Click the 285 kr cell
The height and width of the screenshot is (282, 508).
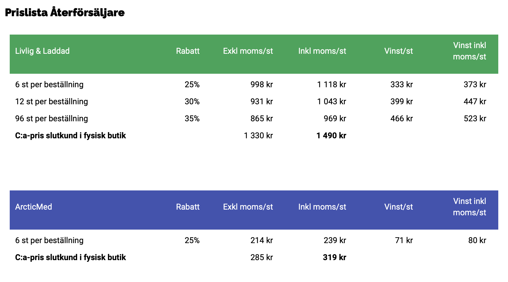(262, 257)
